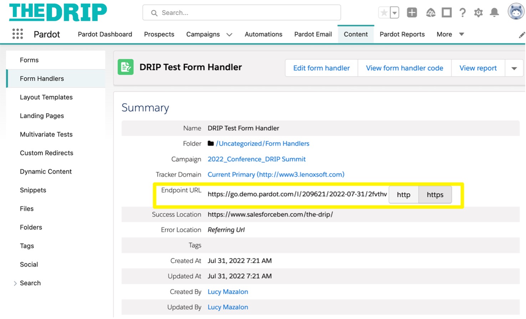
Task: Click THE DRIP logo
Action: [58, 12]
